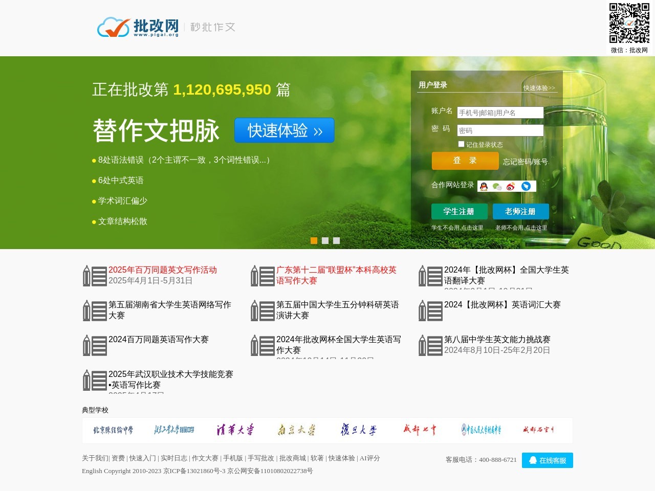Sign in with the WeChat icon
The image size is (655, 491).
coord(496,186)
